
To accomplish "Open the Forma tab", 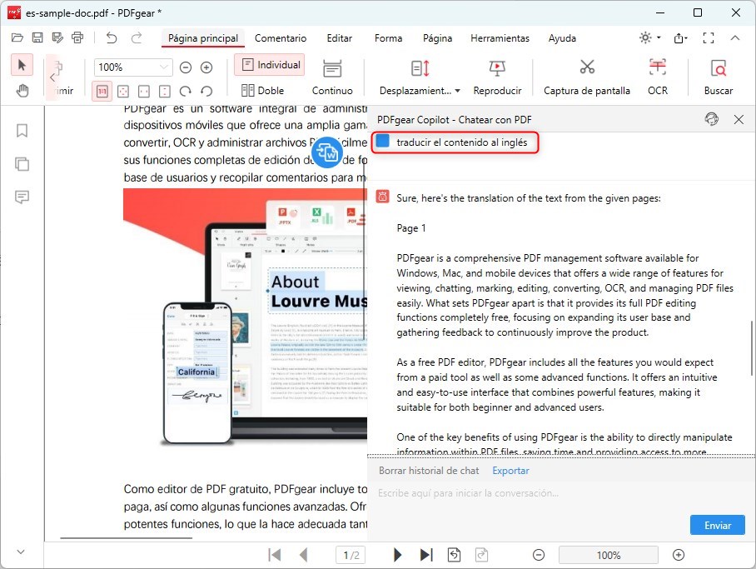I will click(388, 38).
